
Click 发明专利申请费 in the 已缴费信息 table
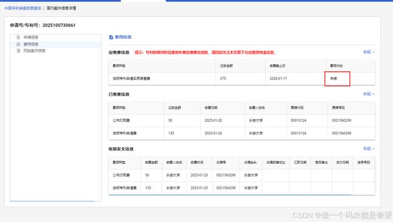[125, 133]
